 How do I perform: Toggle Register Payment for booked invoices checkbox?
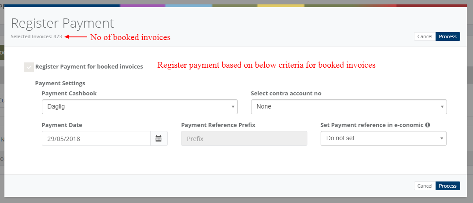tap(29, 67)
